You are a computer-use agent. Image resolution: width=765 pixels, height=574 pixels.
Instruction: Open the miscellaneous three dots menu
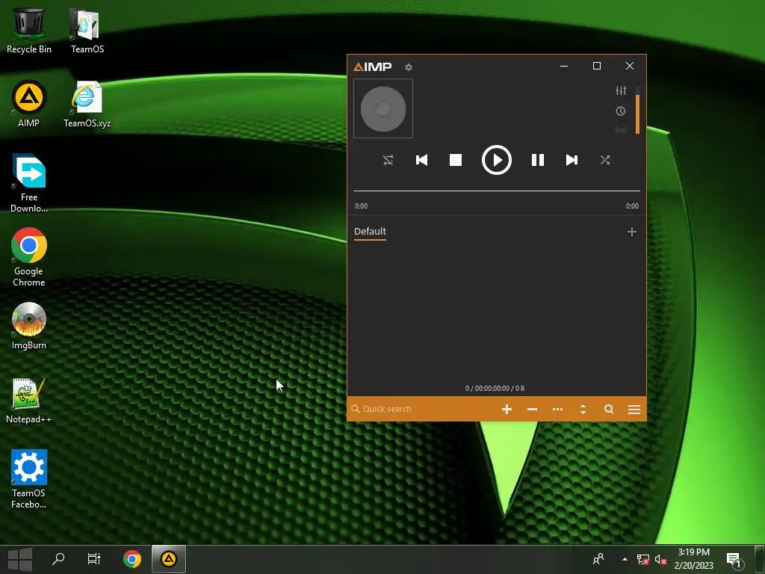pyautogui.click(x=557, y=410)
